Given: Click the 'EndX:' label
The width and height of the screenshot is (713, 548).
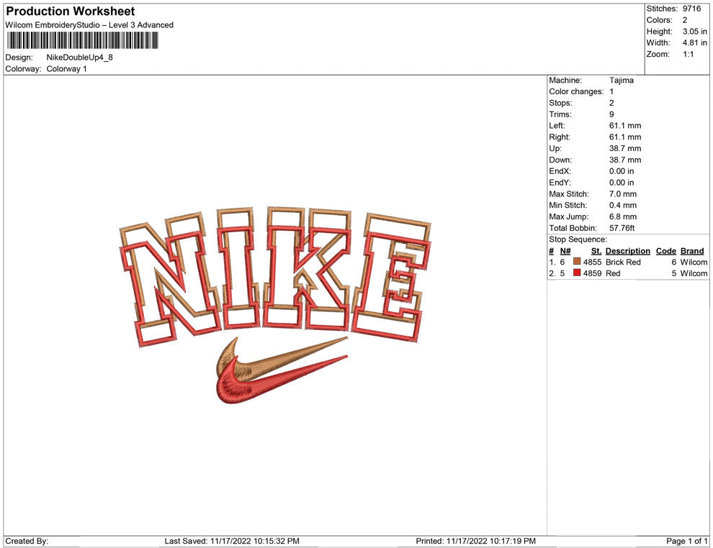Looking at the screenshot, I should (x=560, y=171).
